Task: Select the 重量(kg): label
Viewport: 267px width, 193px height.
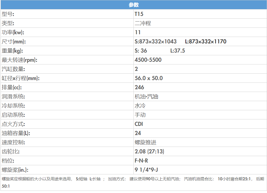Action: (12, 51)
